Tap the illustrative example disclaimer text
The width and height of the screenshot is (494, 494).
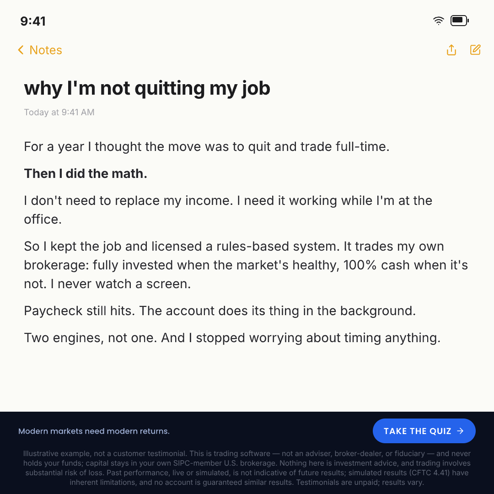[247, 468]
